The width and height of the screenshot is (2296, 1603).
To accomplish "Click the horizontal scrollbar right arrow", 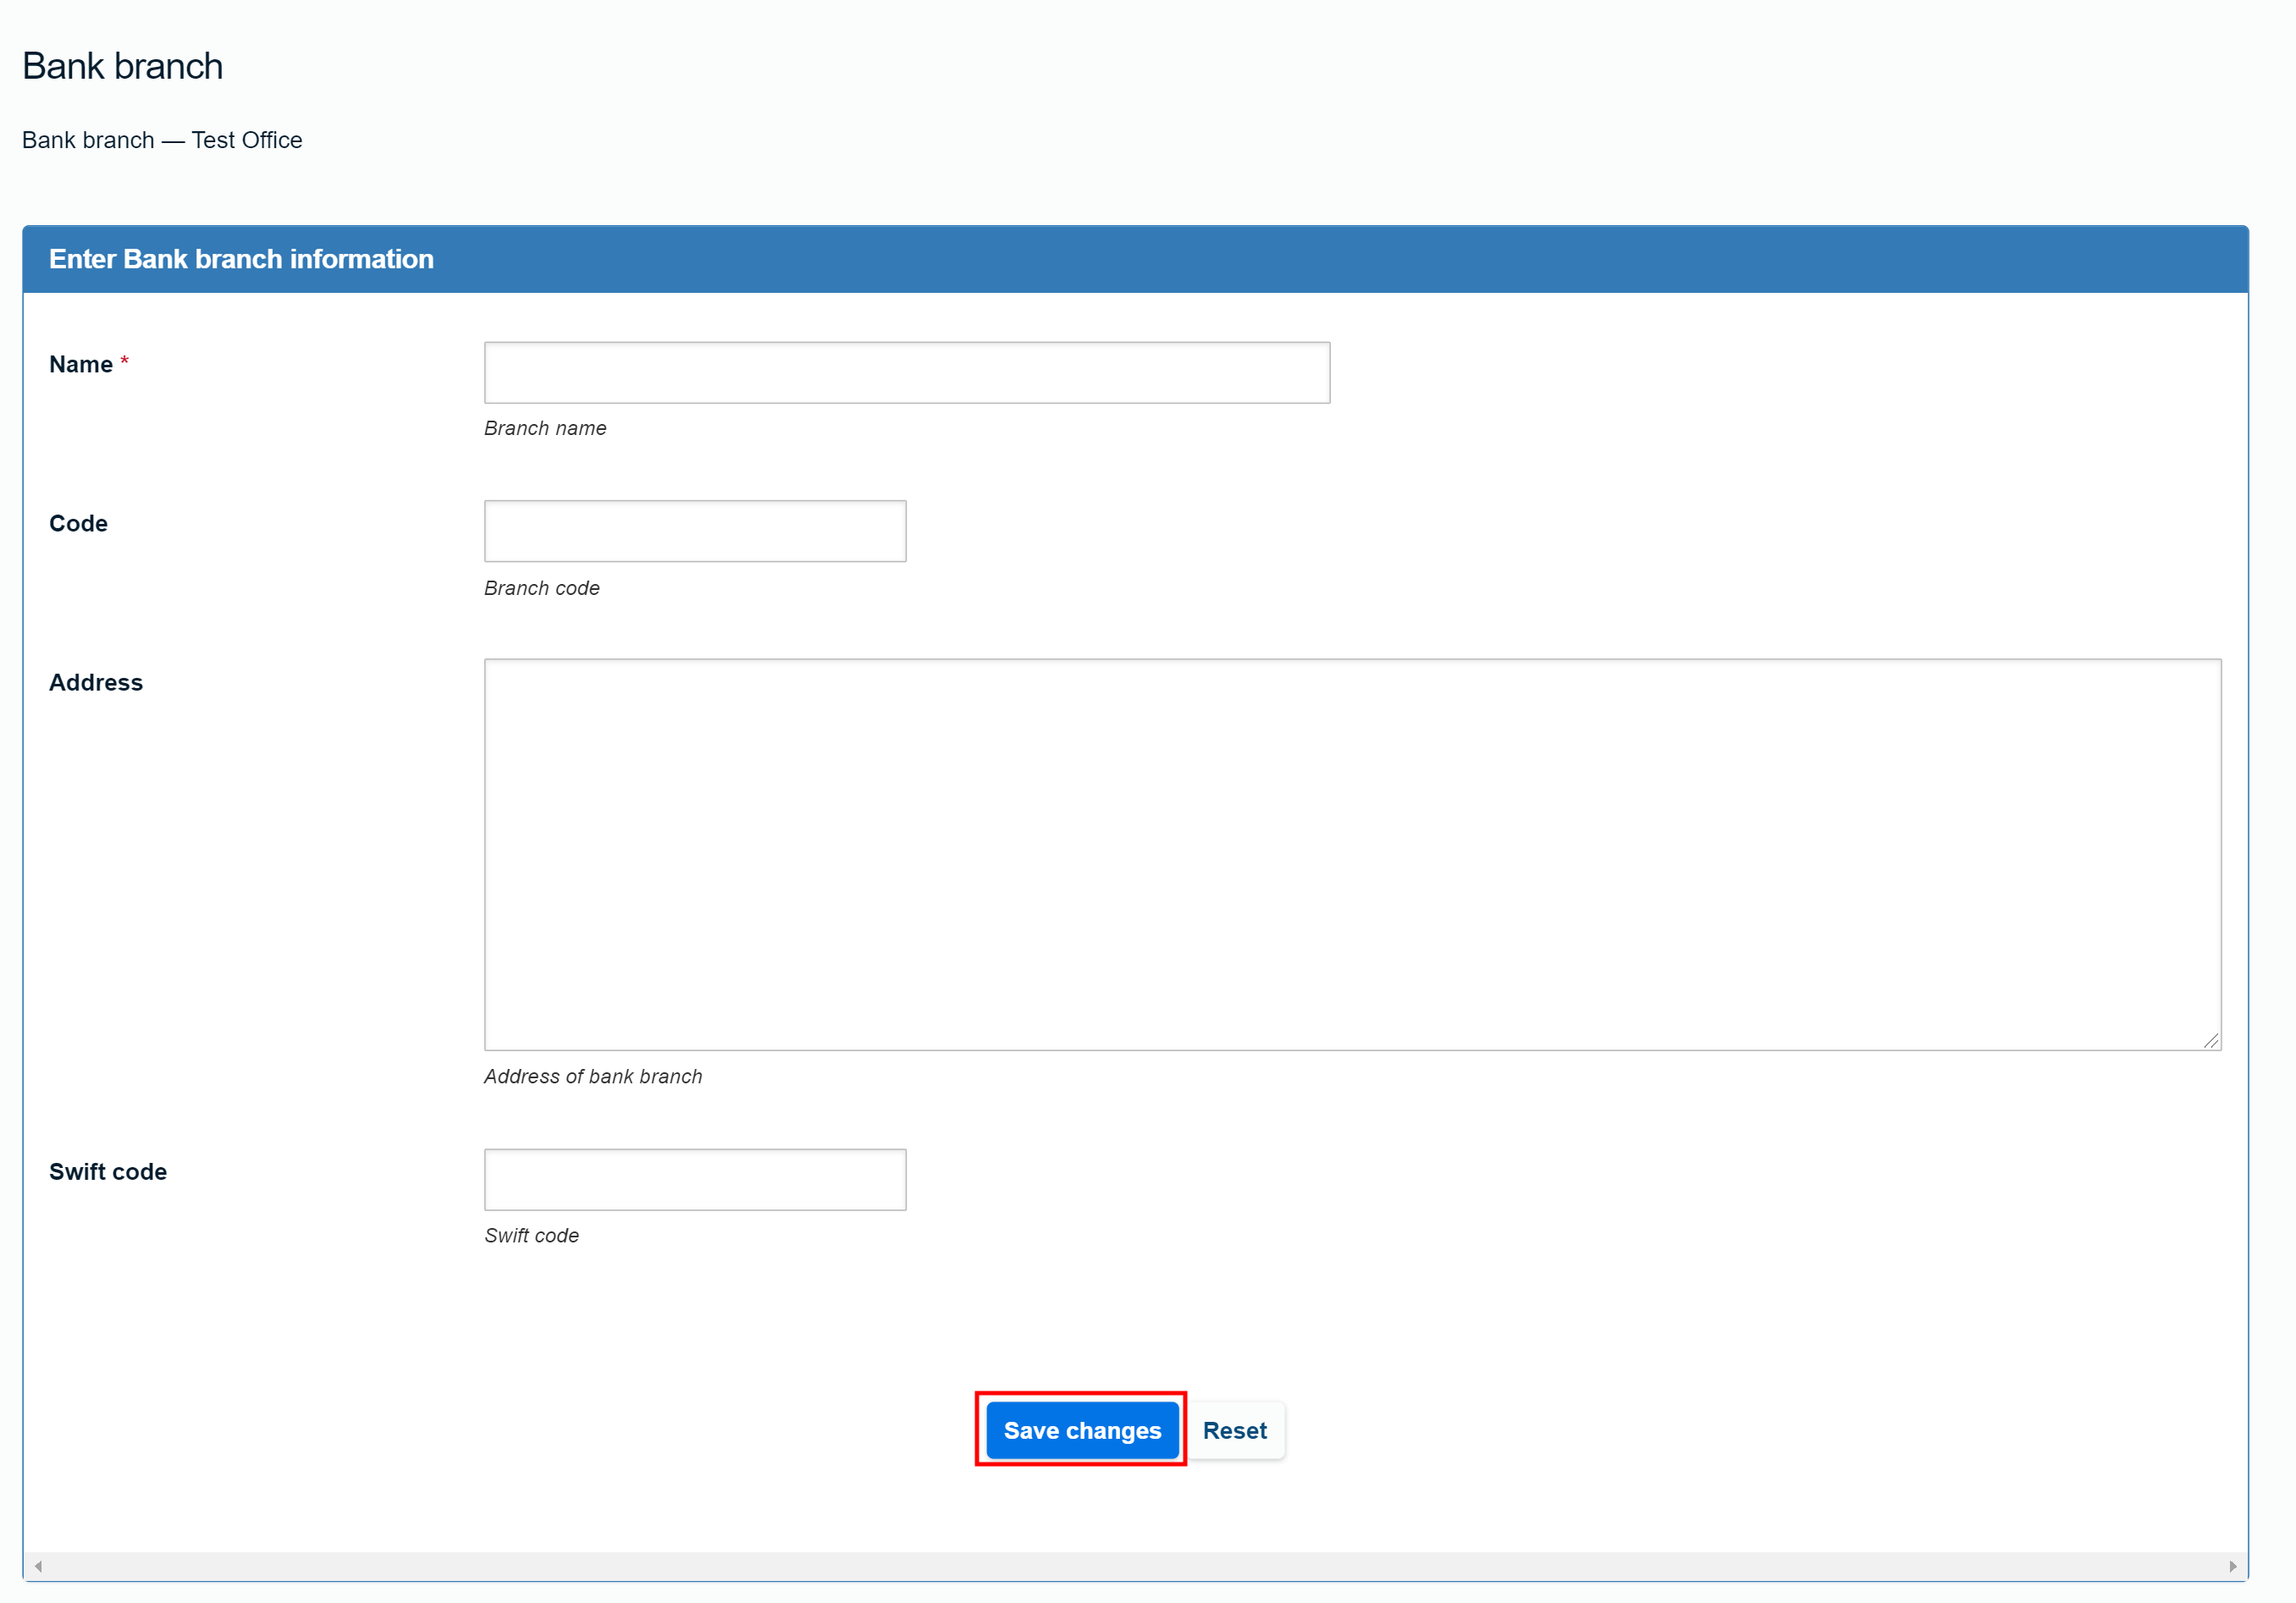I will pos(2232,1566).
